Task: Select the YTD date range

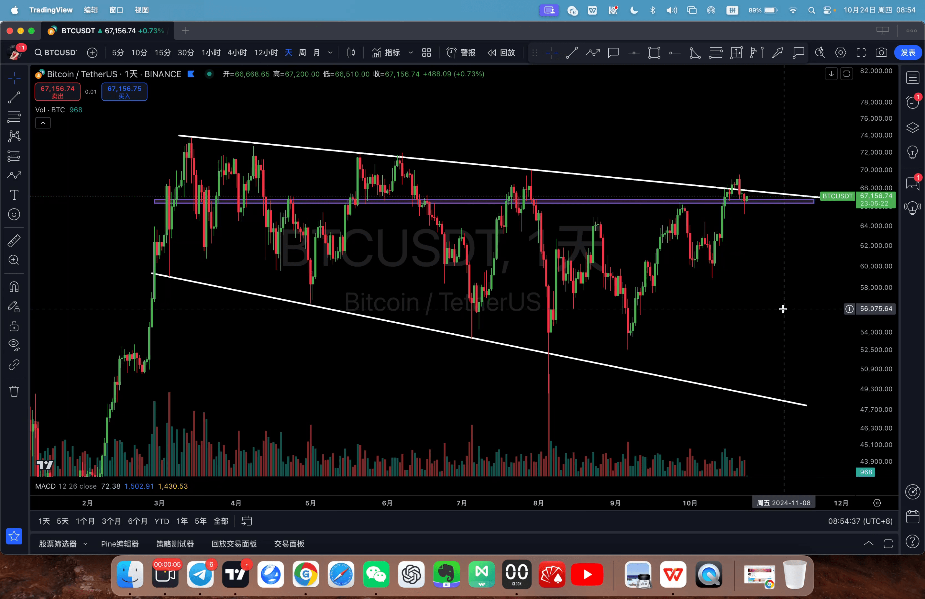Action: pyautogui.click(x=162, y=521)
